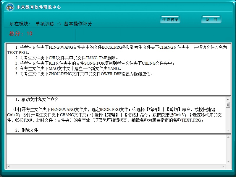Click the empty bottom text area
The image size is (236, 177).
(x=116, y=150)
